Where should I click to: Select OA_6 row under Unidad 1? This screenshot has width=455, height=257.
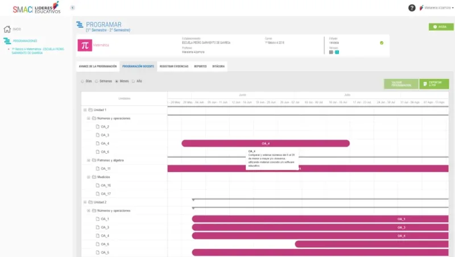124,152
